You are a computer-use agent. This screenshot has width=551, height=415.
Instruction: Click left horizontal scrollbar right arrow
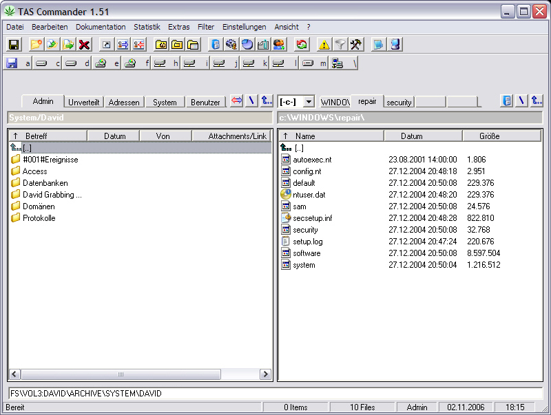265,374
